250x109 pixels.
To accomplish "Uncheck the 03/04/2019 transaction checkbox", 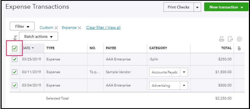I will point(14,86).
